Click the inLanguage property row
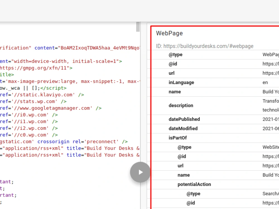The height and width of the screenshot is (209, 279). [215, 82]
